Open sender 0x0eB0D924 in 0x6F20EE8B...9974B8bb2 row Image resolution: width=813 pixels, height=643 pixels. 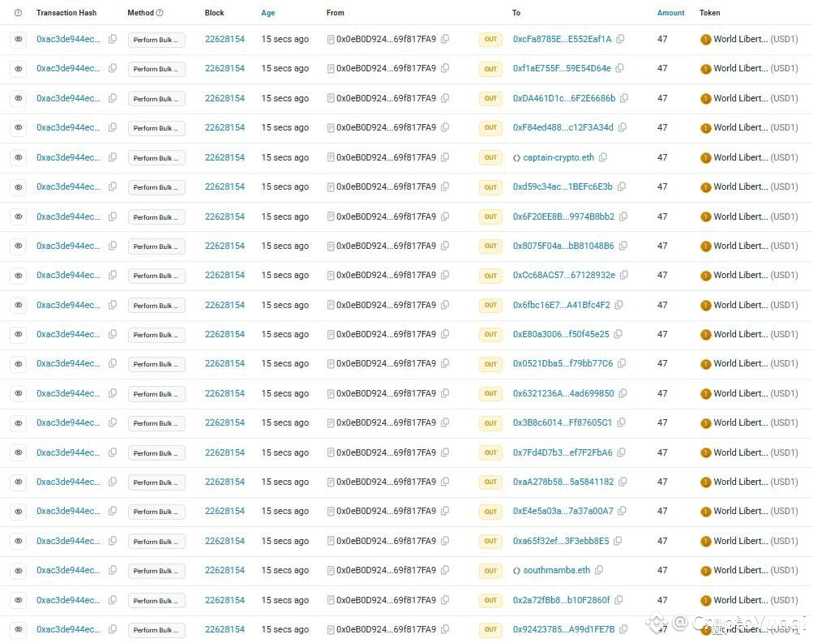coord(386,216)
